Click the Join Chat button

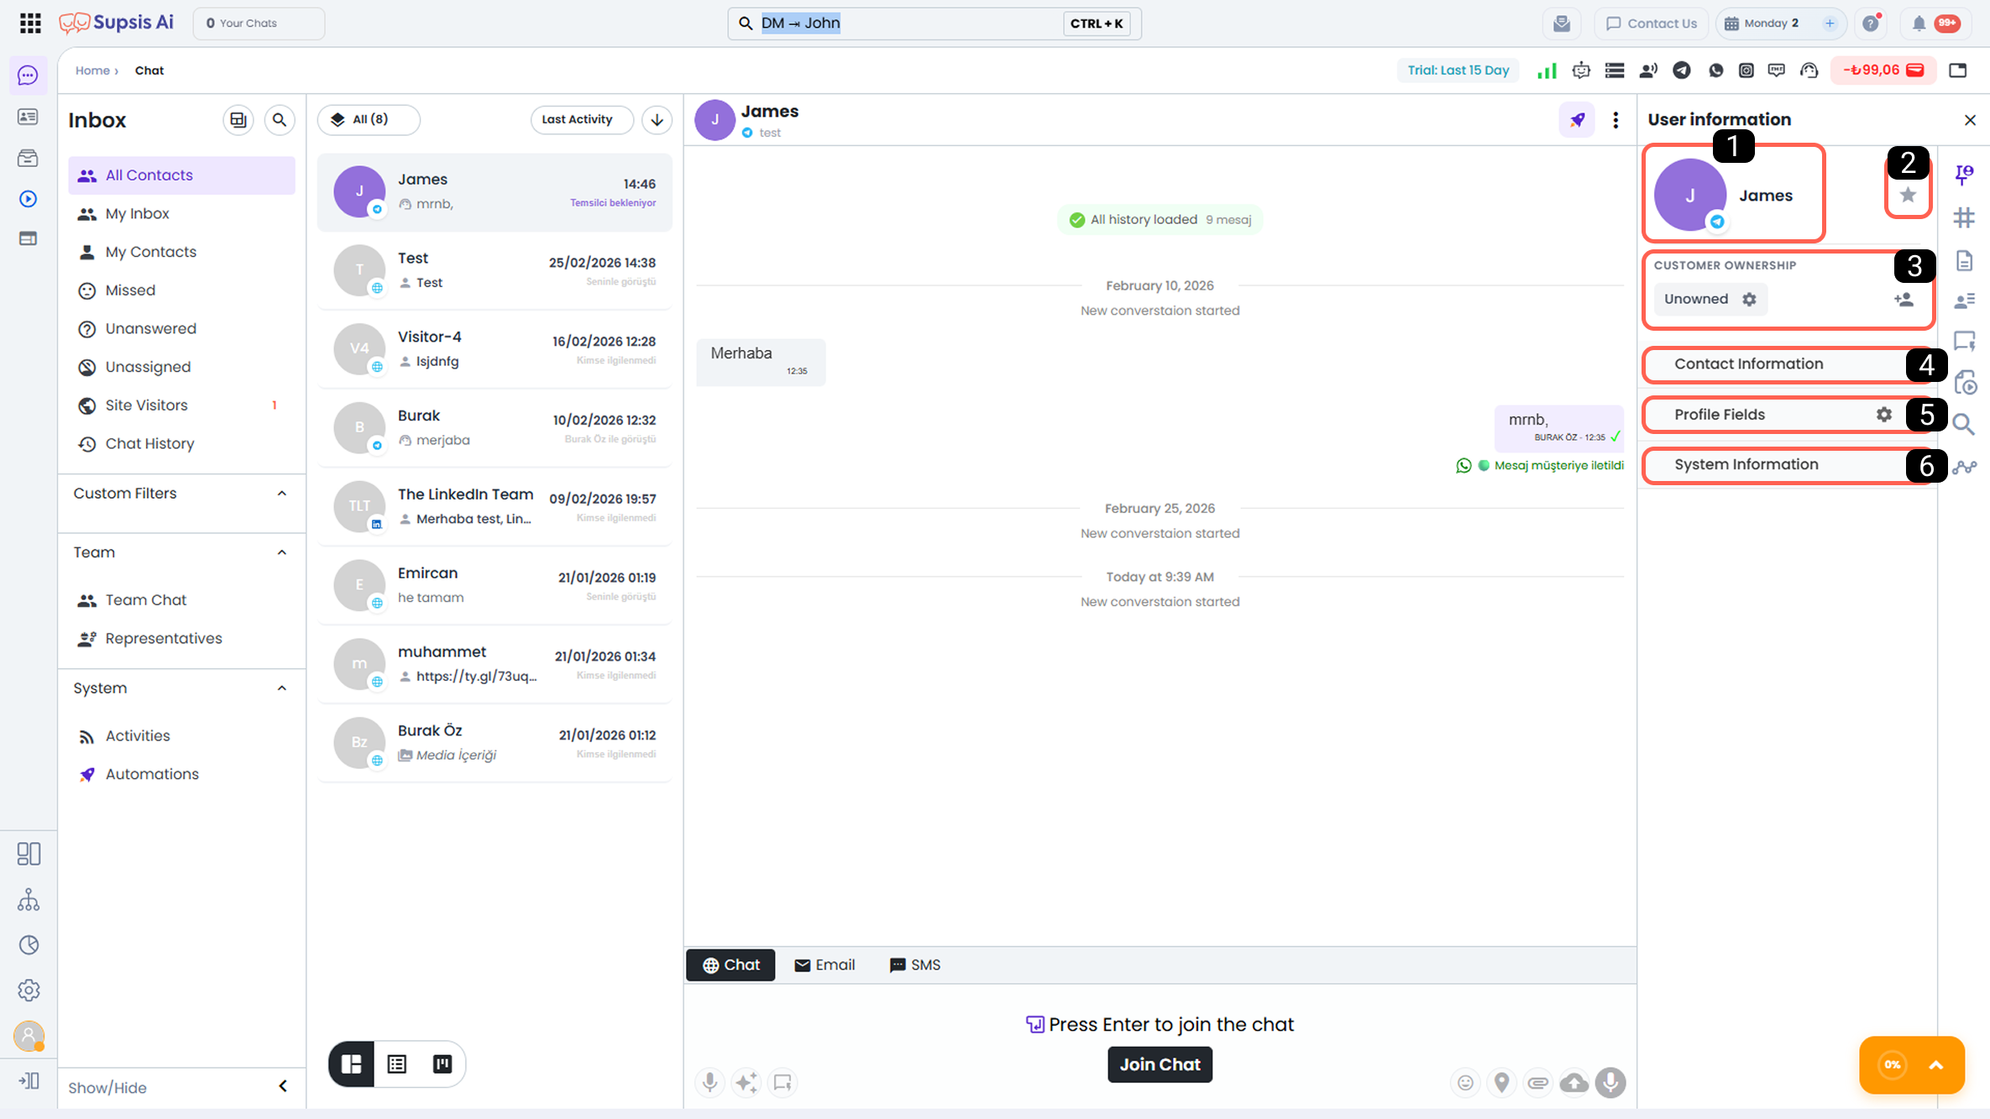point(1160,1064)
